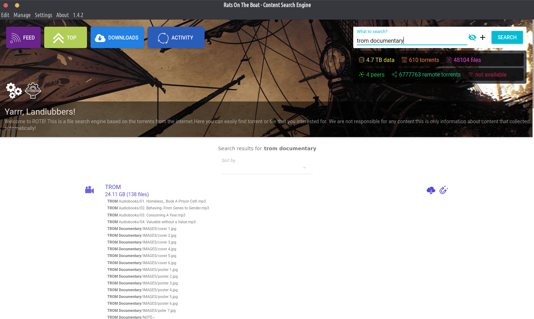This screenshot has width=534, height=319.
Task: Open the FEED section
Action: pyautogui.click(x=23, y=37)
